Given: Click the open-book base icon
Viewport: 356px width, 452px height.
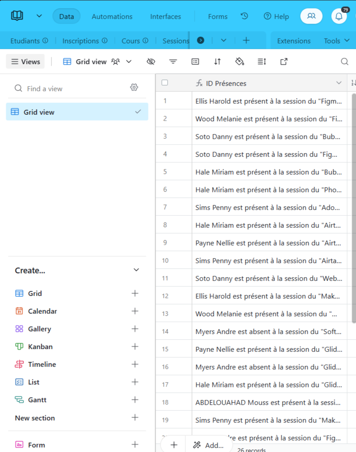Looking at the screenshot, I should tap(17, 16).
